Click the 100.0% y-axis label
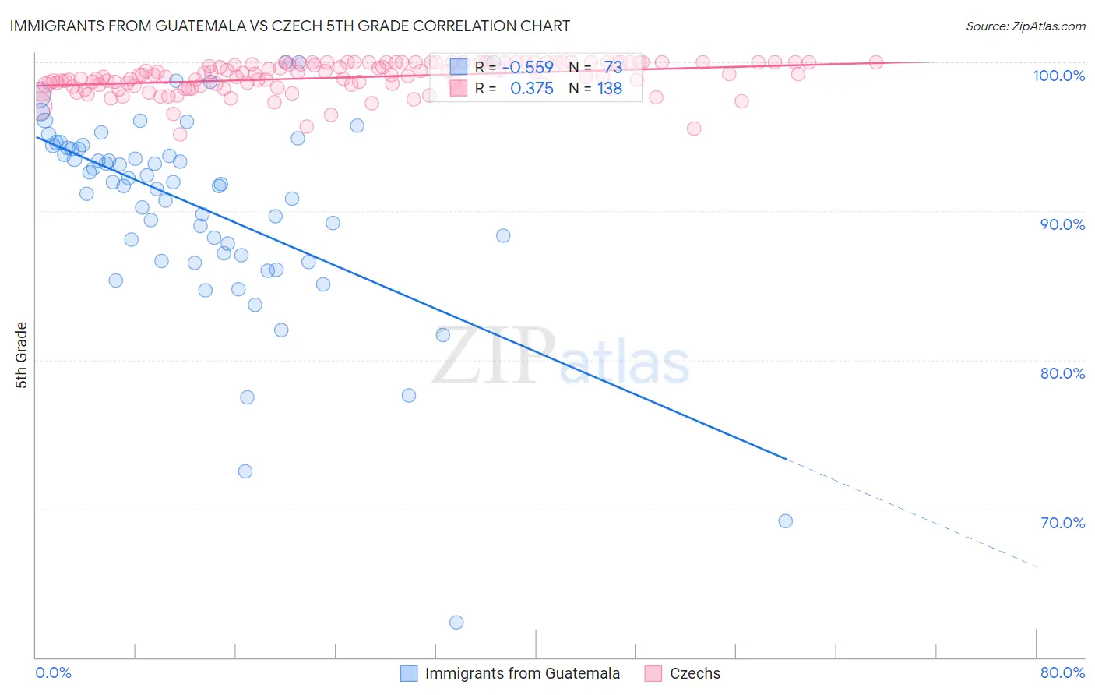Screen dimensions: 1095x695 tap(1059, 76)
